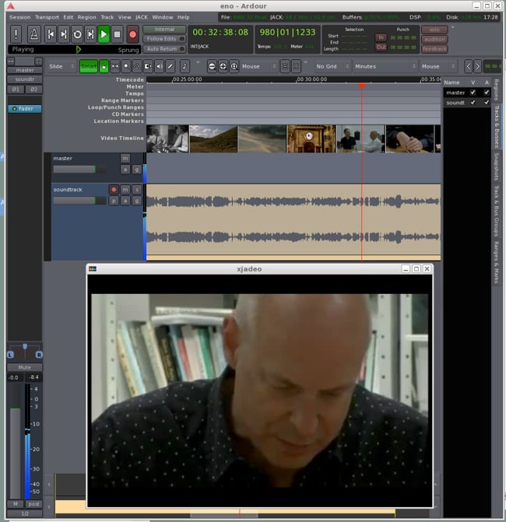Click the panic exclamation mark icon
Viewport: 506px width, 522px height.
[16, 33]
